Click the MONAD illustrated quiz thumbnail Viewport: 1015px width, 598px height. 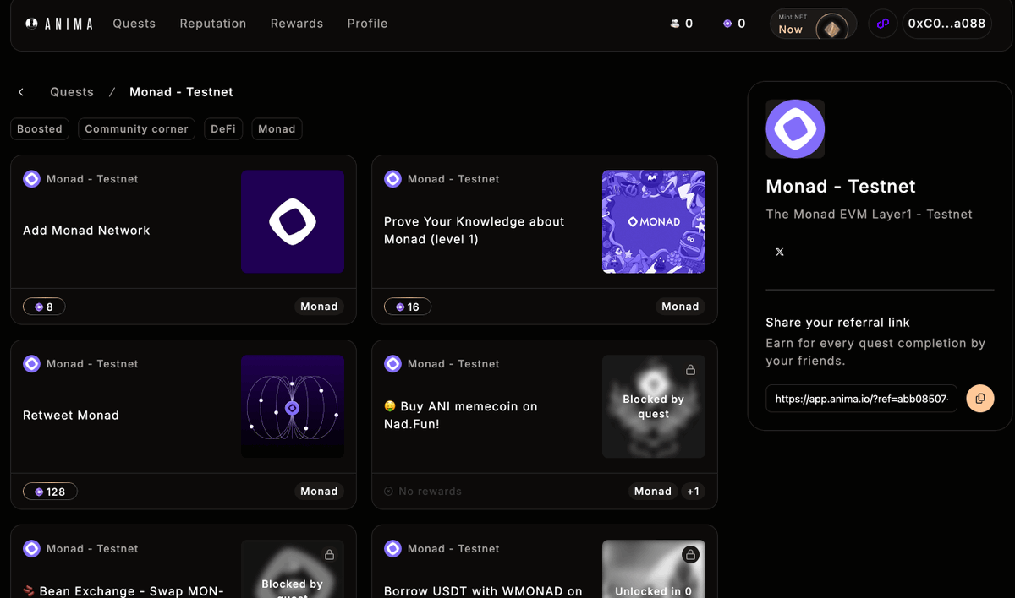point(654,222)
